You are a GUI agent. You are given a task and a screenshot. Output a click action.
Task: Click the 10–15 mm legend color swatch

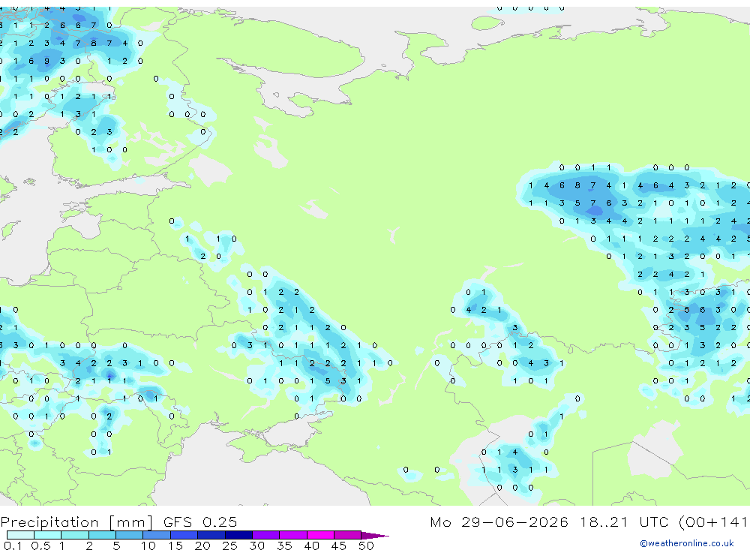(x=157, y=535)
